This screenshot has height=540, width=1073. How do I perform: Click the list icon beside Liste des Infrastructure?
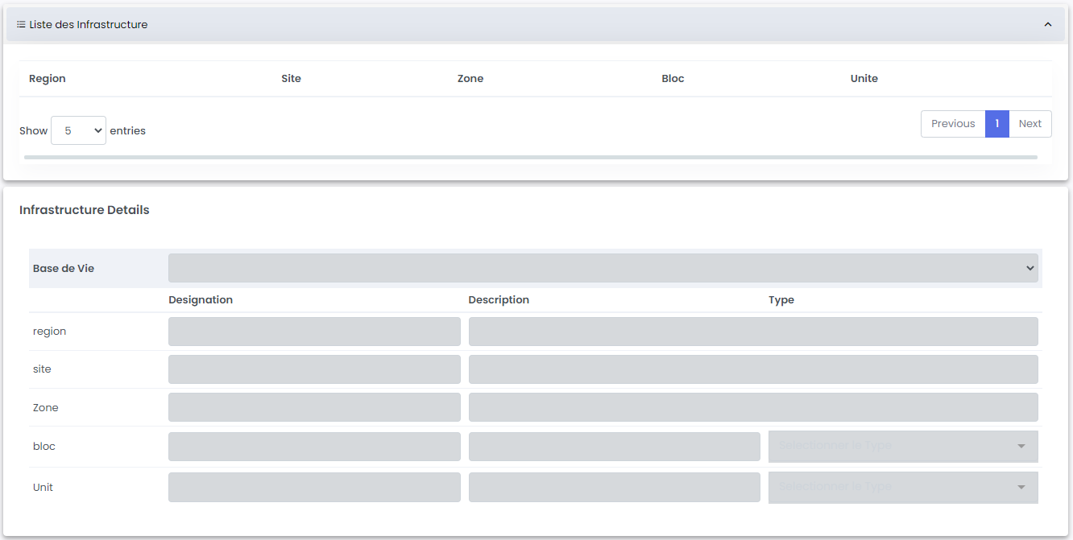21,25
